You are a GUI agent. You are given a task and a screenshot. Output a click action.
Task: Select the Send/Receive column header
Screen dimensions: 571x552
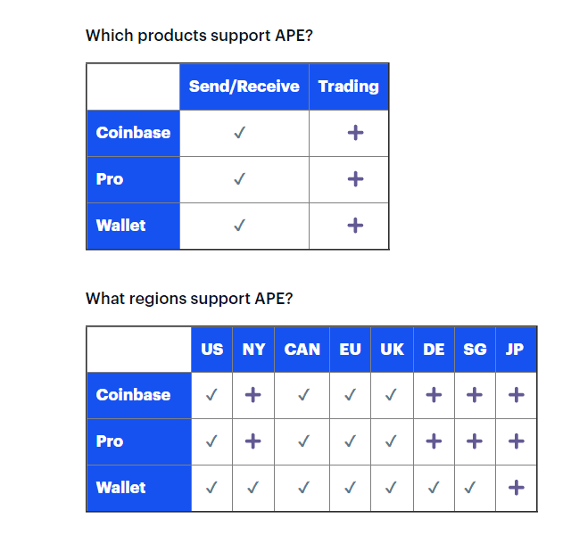(244, 87)
